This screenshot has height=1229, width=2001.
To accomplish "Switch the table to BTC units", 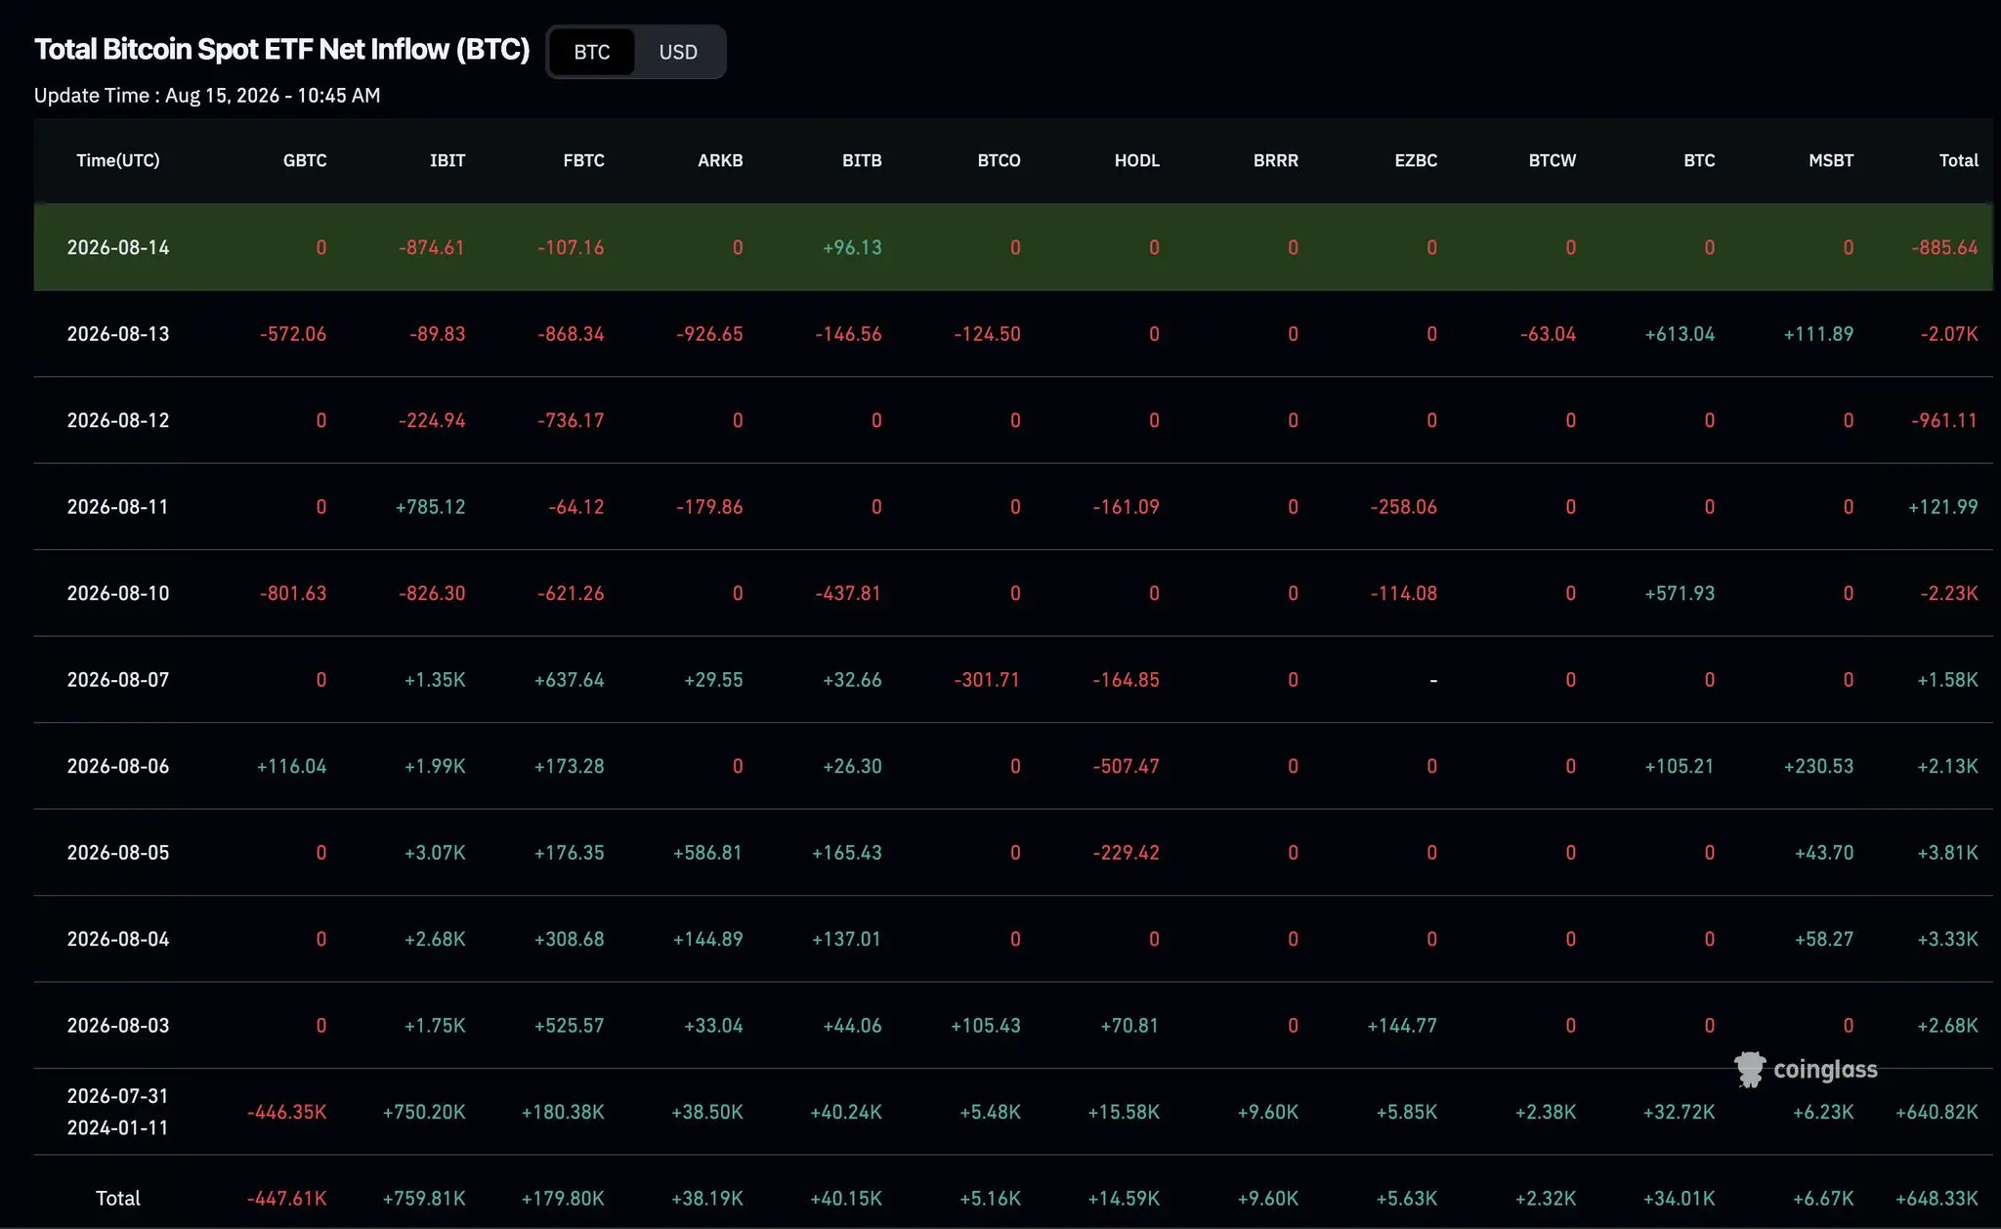I will point(592,52).
